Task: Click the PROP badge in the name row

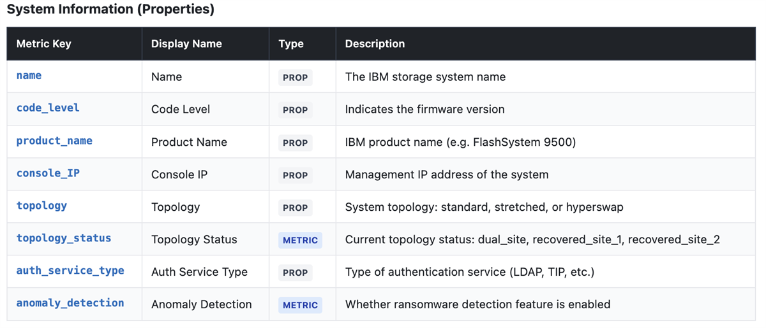Action: (x=296, y=78)
